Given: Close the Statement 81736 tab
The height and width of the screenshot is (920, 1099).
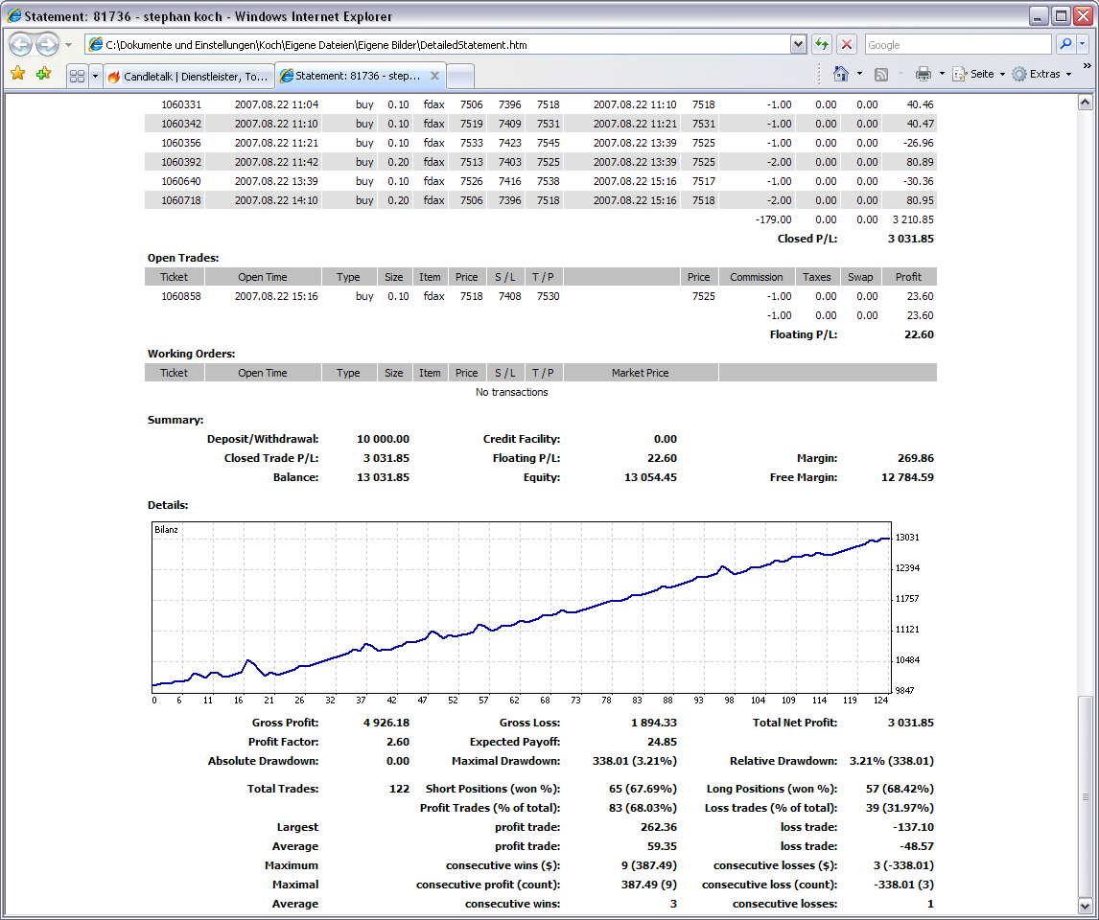Looking at the screenshot, I should (434, 76).
